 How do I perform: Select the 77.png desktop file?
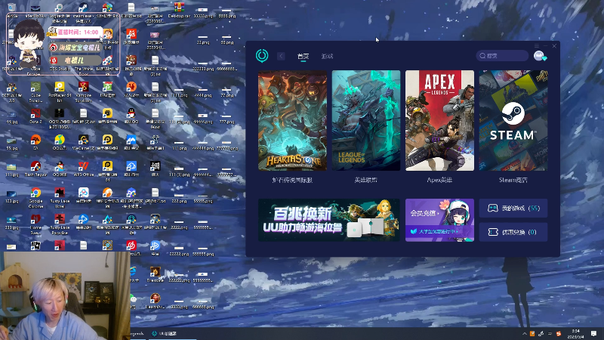[x=226, y=92]
